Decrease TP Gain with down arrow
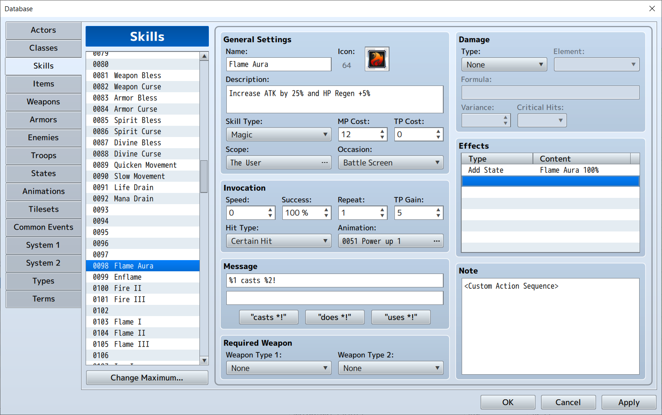This screenshot has height=415, width=662. [438, 216]
